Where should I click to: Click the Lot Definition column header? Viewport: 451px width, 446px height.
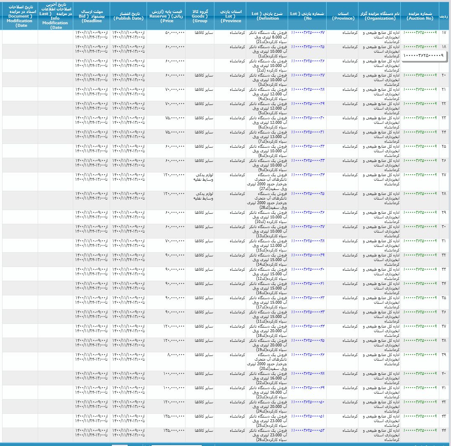click(x=268, y=16)
